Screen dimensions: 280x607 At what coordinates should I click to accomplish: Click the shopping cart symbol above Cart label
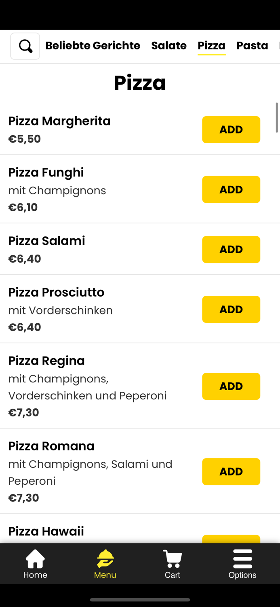[173, 558]
